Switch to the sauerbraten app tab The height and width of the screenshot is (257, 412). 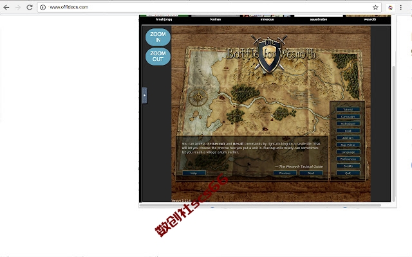(x=319, y=19)
